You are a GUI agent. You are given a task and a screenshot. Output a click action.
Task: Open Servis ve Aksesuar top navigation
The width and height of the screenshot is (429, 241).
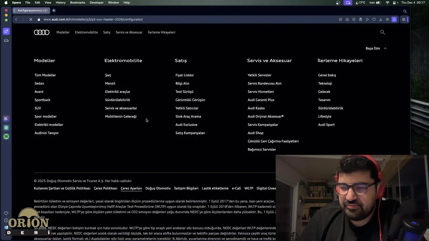[x=129, y=32]
